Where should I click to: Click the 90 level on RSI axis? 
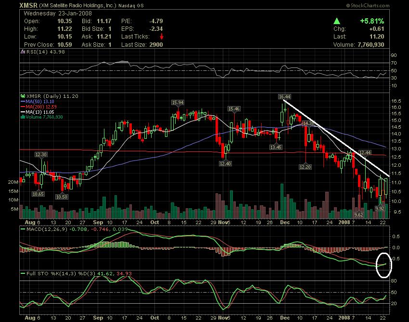[x=394, y=55]
